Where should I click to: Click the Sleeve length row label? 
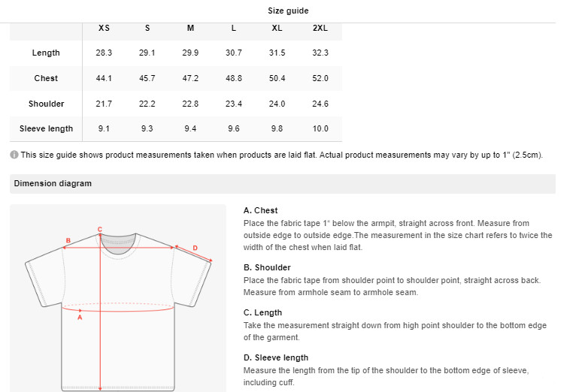[46, 128]
